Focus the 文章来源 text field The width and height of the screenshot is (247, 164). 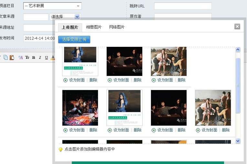click(x=36, y=17)
